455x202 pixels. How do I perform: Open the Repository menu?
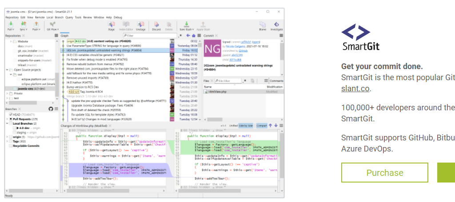[x=12, y=17]
